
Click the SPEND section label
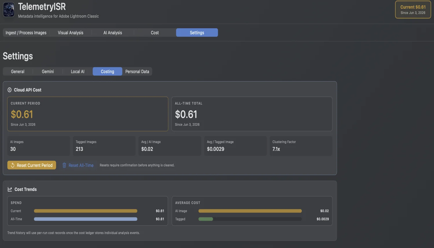(x=16, y=203)
